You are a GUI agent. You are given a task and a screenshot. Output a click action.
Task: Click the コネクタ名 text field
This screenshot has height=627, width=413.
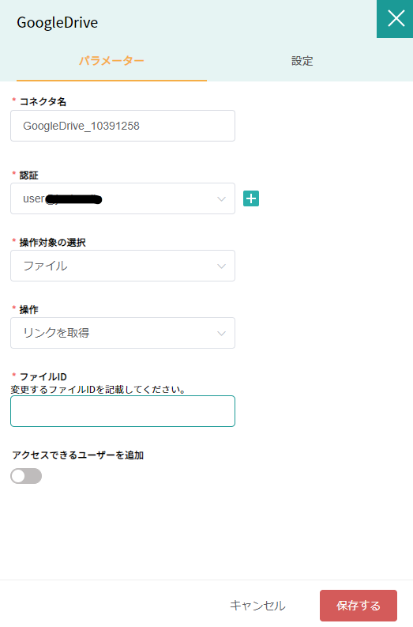[122, 126]
